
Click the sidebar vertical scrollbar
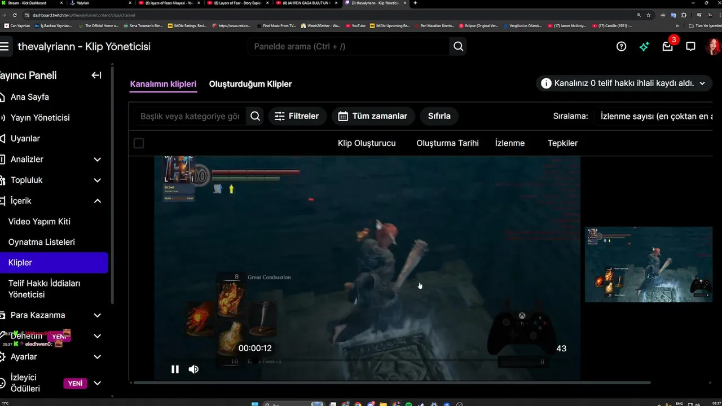click(112, 186)
